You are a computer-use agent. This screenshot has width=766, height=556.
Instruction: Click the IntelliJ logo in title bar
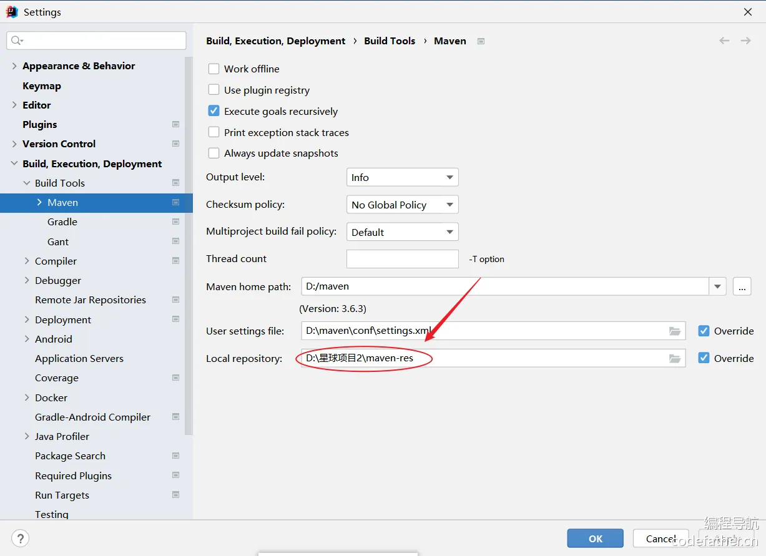pos(12,12)
